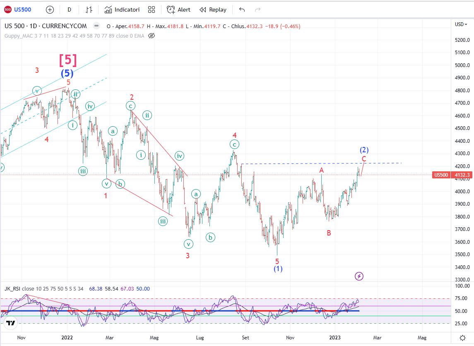Click the 100.00 RSI axis label

pyautogui.click(x=462, y=286)
